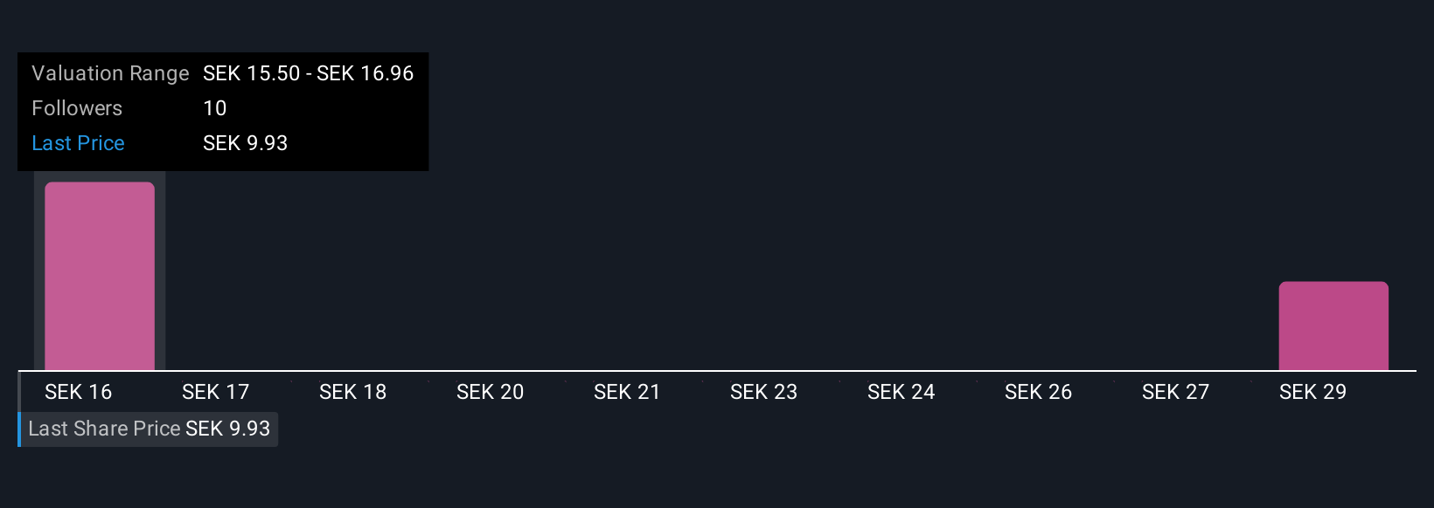
Task: Click the Last Price link in tooltip
Action: click(x=78, y=143)
